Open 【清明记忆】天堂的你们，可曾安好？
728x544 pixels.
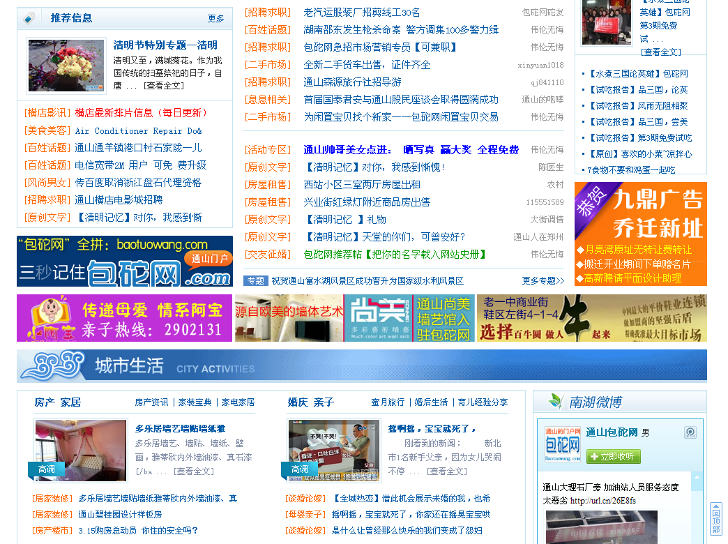384,237
